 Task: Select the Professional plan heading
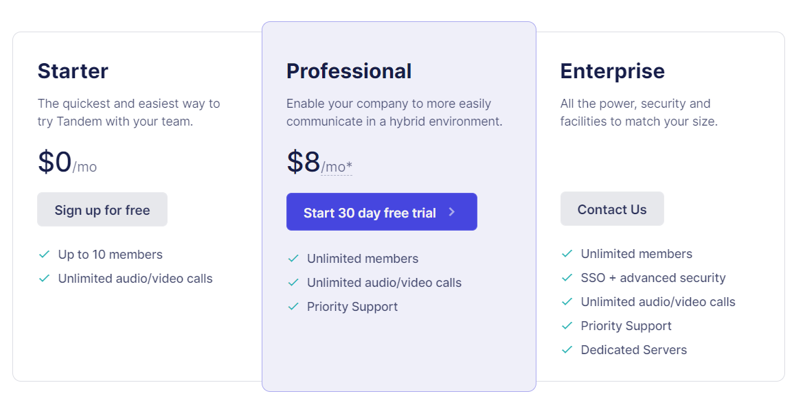click(x=349, y=71)
